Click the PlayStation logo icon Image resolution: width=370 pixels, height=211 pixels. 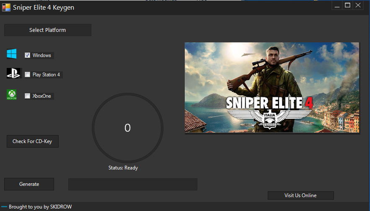[x=13, y=73]
